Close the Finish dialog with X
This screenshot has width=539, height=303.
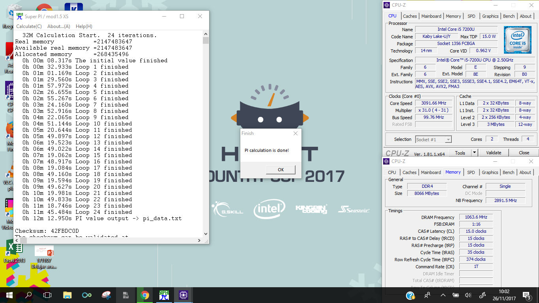coord(296,133)
